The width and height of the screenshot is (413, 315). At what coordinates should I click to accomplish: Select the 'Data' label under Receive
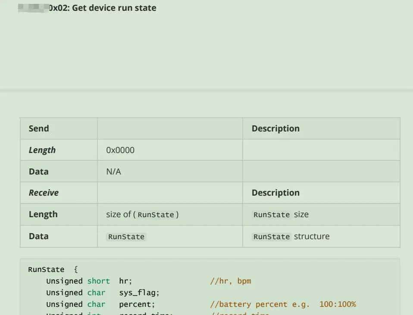point(38,236)
